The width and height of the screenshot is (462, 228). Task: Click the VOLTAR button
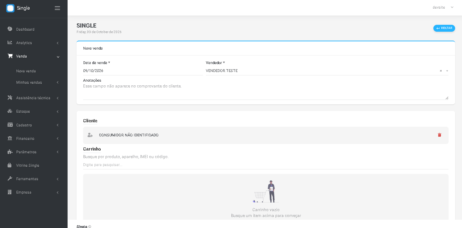[x=444, y=28]
